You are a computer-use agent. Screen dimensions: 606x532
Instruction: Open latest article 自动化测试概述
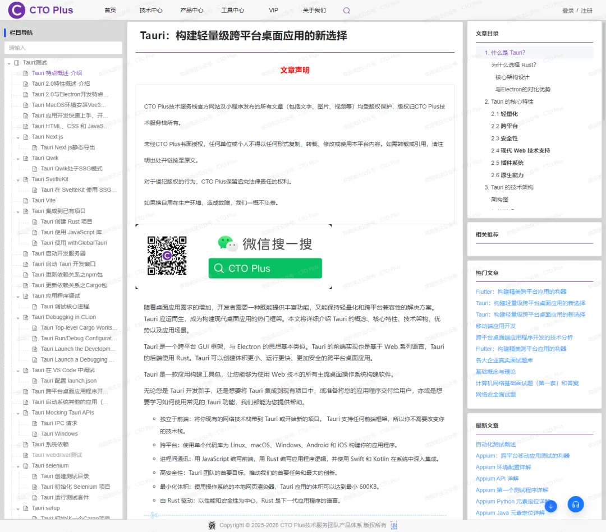(495, 445)
